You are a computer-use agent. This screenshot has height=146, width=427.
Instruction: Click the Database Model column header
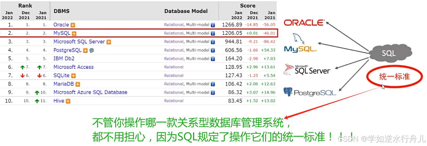[x=186, y=11]
